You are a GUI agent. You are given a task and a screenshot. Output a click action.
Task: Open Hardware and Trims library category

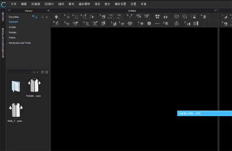(19, 43)
